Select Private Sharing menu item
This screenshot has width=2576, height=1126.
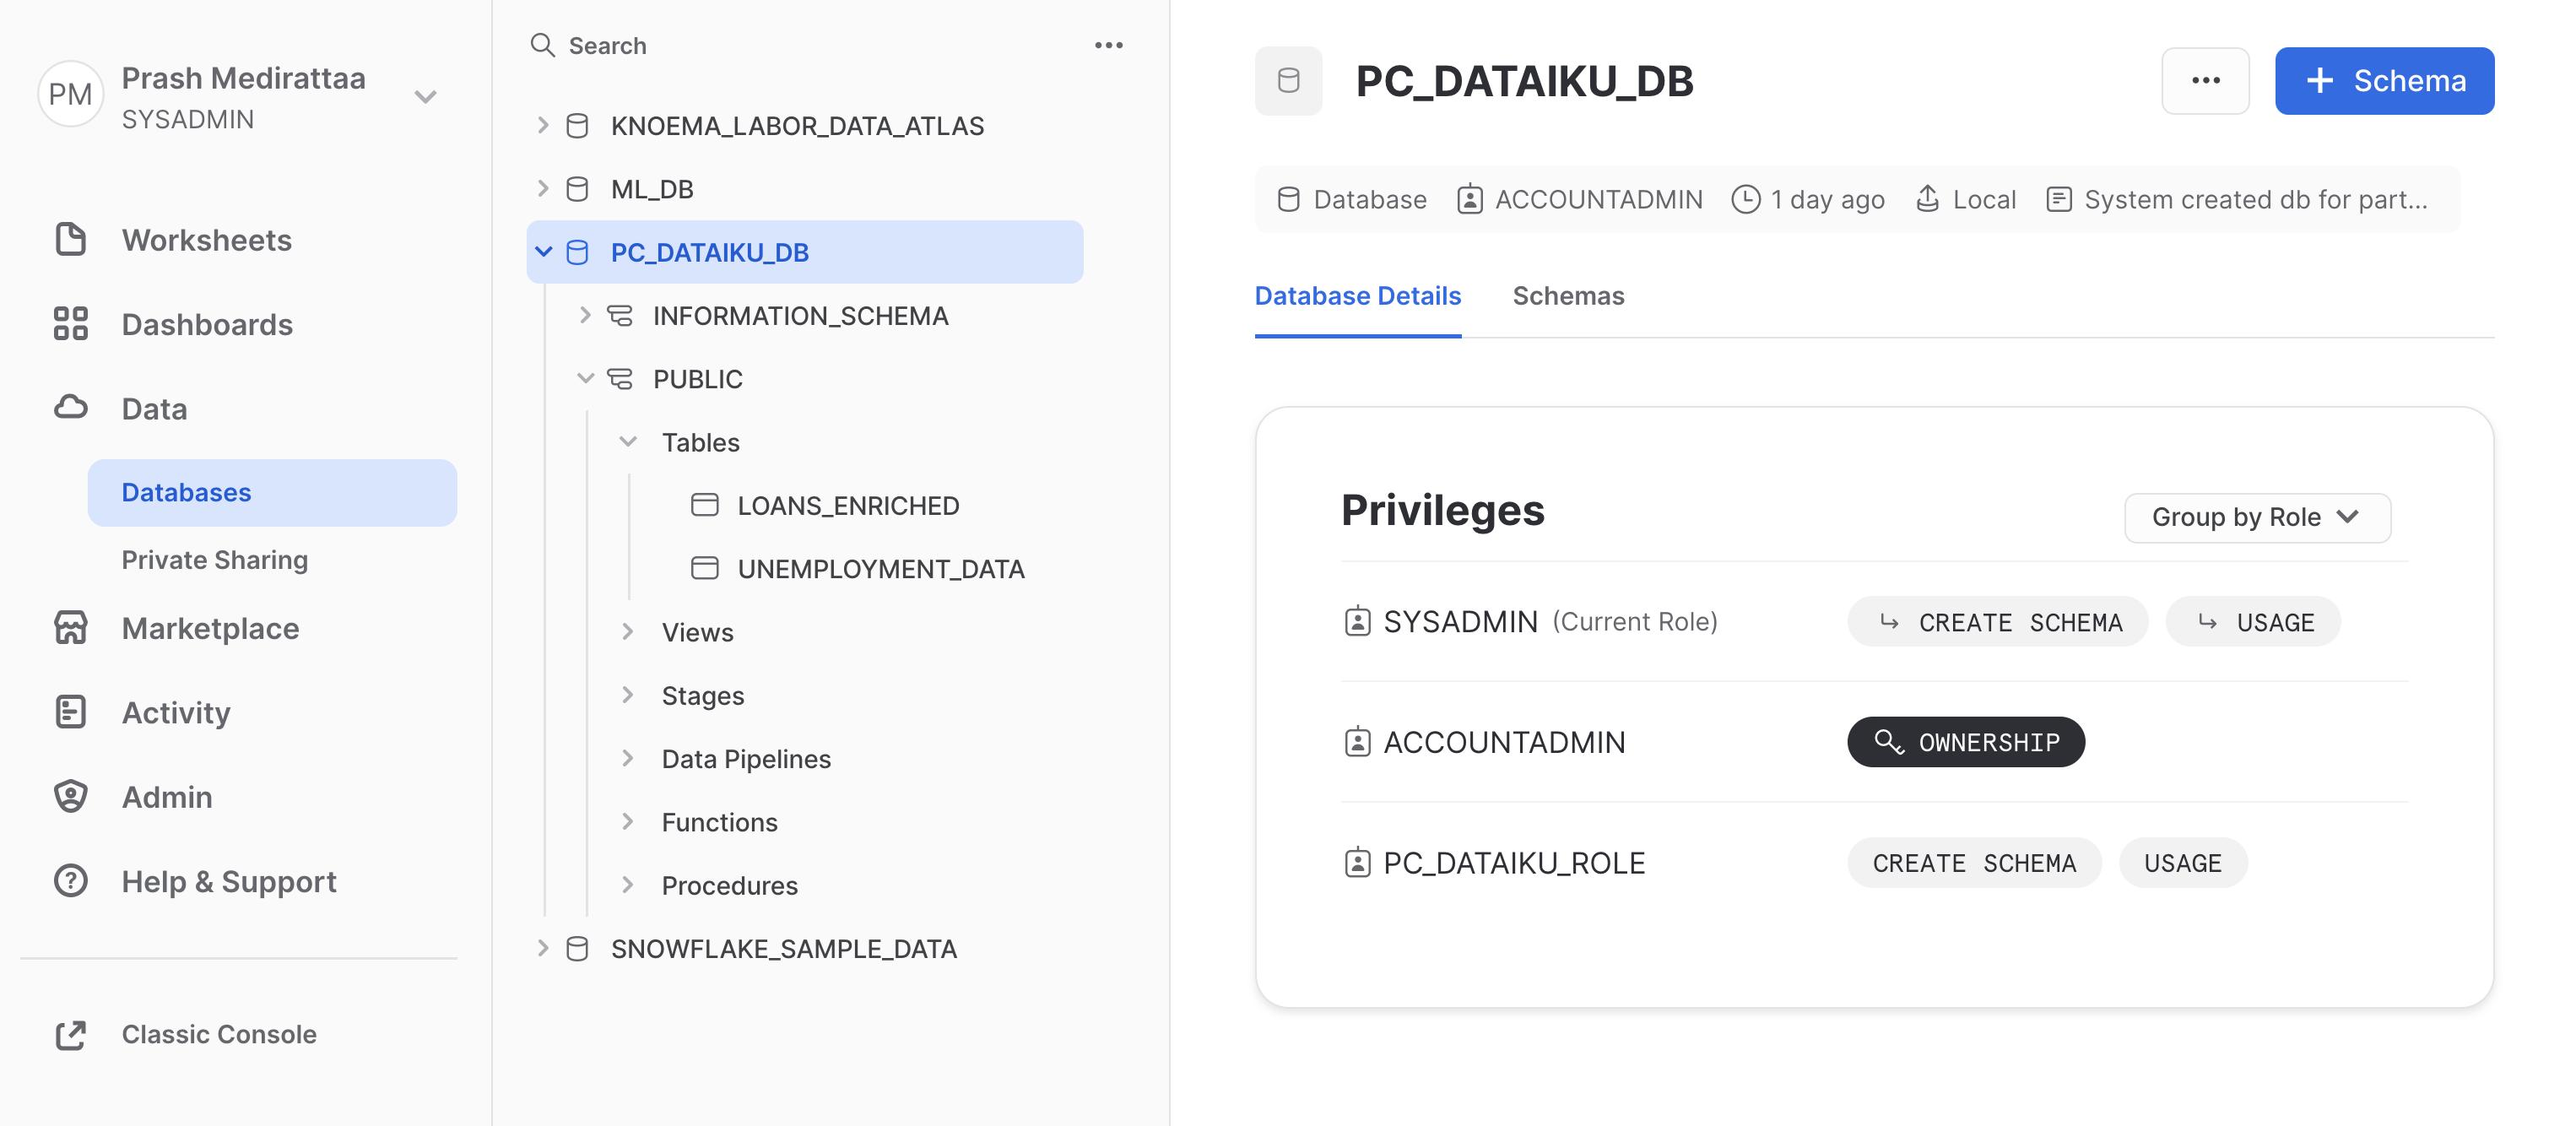[x=214, y=560]
